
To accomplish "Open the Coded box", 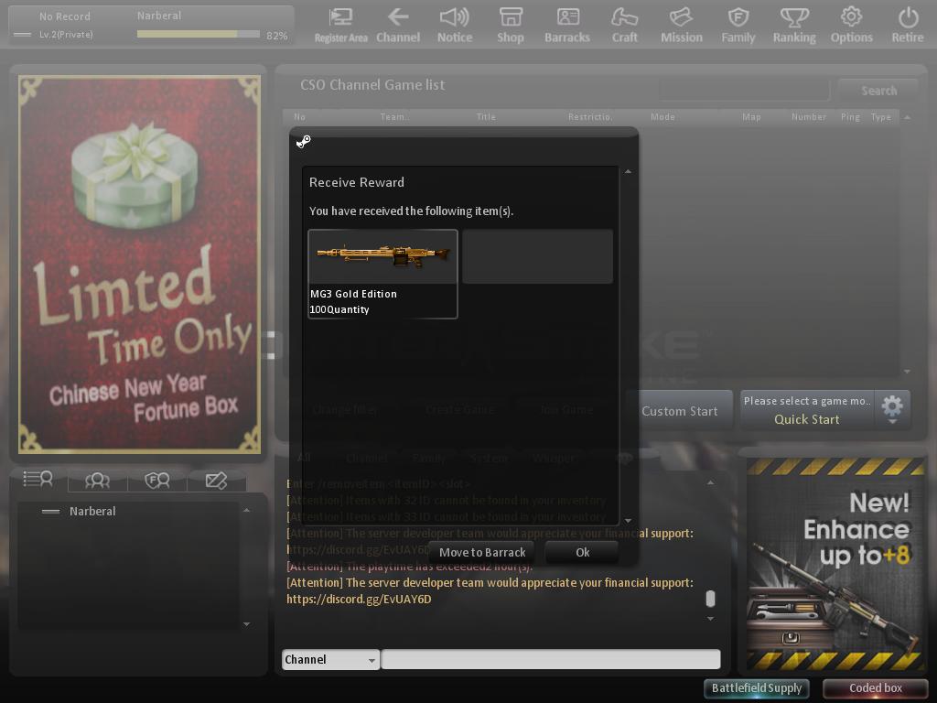I will (876, 688).
